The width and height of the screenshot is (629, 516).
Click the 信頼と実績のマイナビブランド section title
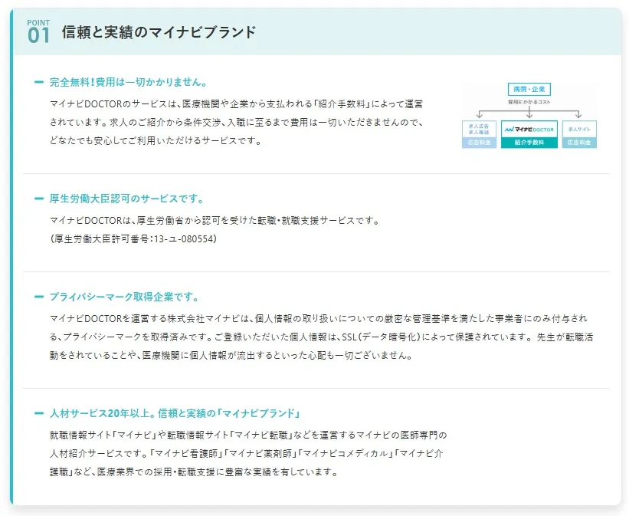[159, 32]
